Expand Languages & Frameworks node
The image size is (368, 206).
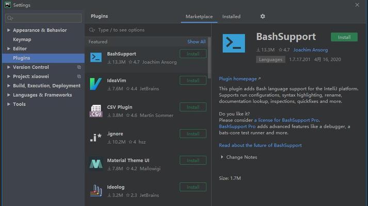tap(9, 95)
